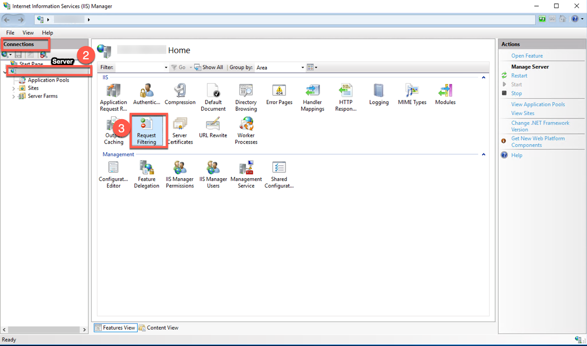Open the Help menu
The height and width of the screenshot is (346, 587).
click(x=47, y=33)
